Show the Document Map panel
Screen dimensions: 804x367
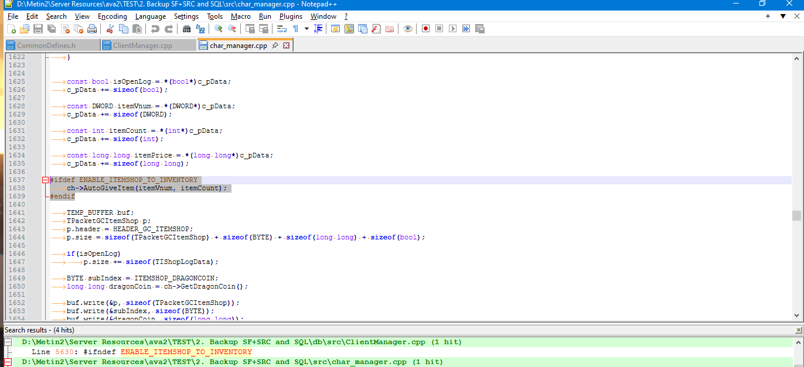click(349, 29)
